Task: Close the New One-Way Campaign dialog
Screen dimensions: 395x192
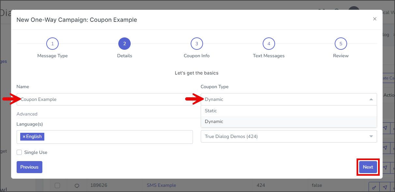Action: tap(375, 19)
